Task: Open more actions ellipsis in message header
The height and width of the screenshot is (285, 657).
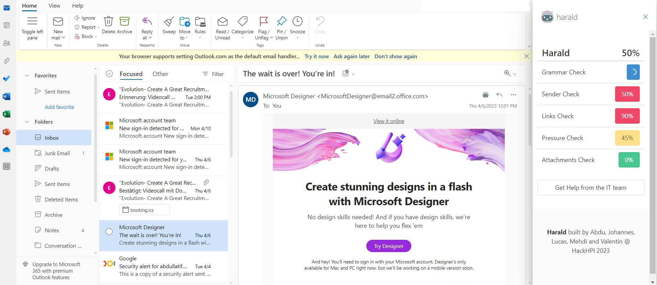Action: point(513,95)
